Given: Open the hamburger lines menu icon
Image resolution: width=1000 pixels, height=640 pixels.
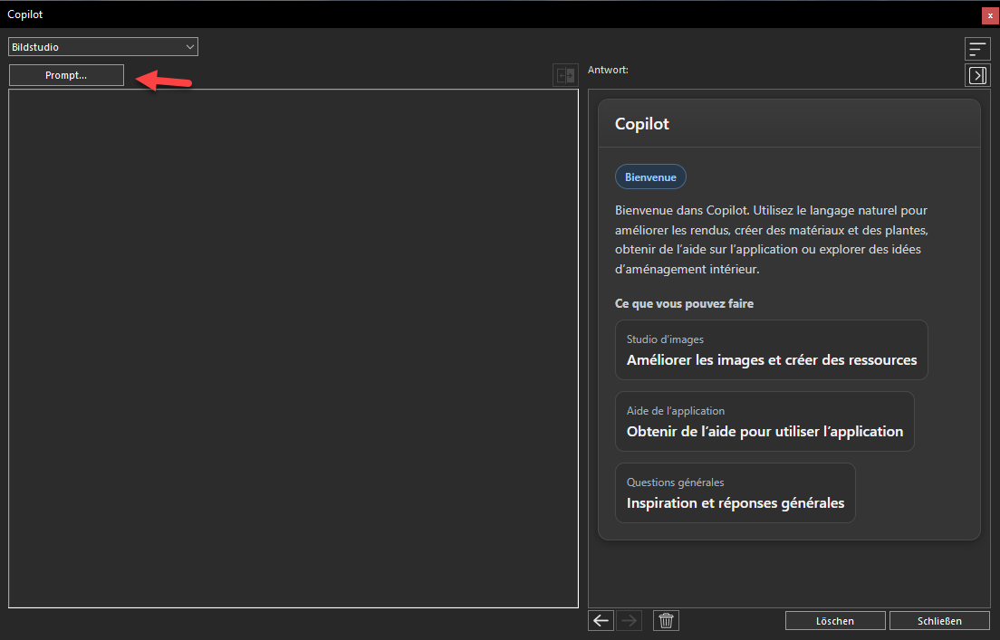Looking at the screenshot, I should (977, 49).
